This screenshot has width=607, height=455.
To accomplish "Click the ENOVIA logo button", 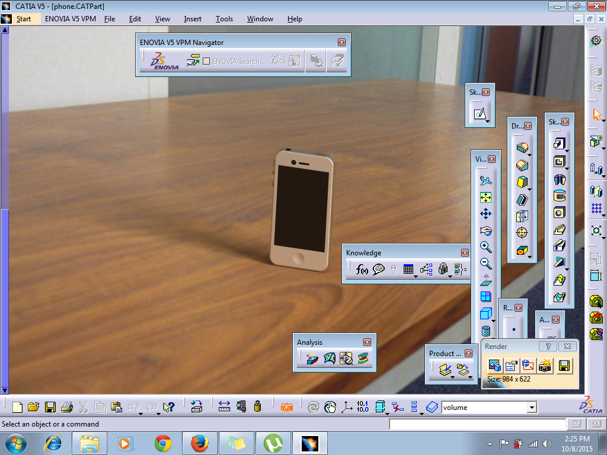I will (165, 61).
